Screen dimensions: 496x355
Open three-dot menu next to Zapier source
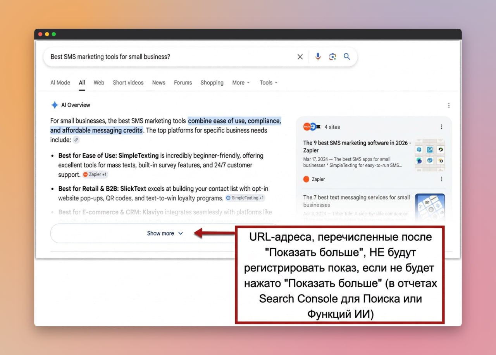441,179
